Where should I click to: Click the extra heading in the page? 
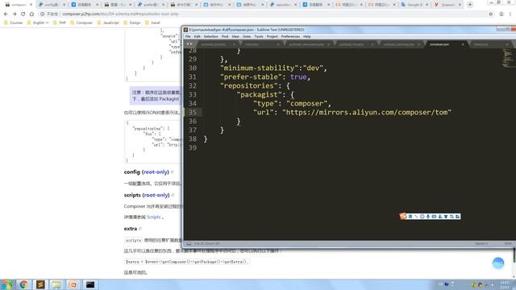tap(131, 229)
